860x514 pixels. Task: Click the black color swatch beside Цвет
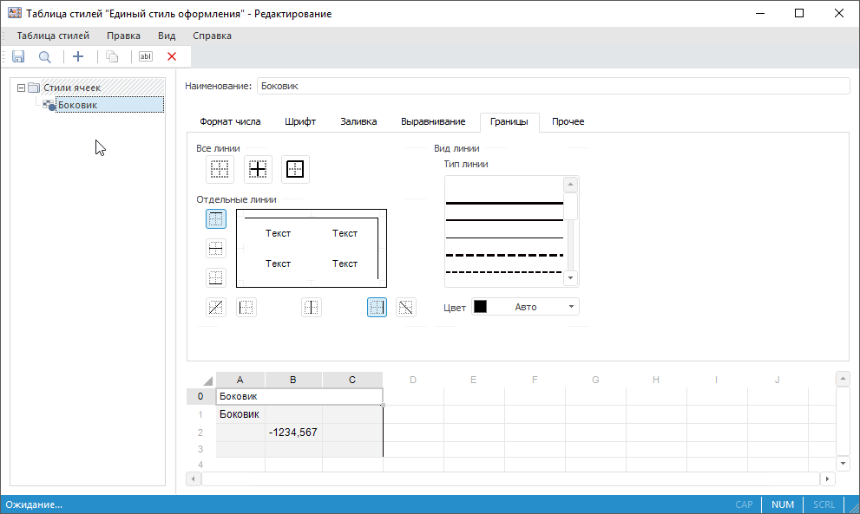tap(480, 307)
